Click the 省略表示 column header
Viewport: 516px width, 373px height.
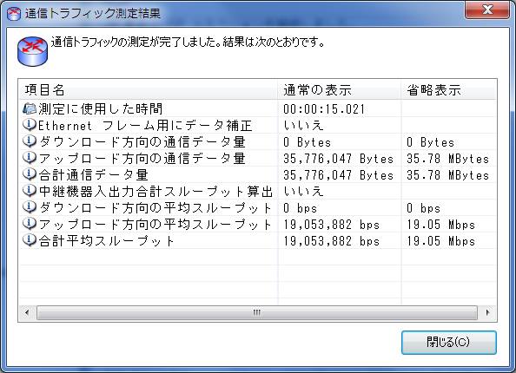pos(448,89)
